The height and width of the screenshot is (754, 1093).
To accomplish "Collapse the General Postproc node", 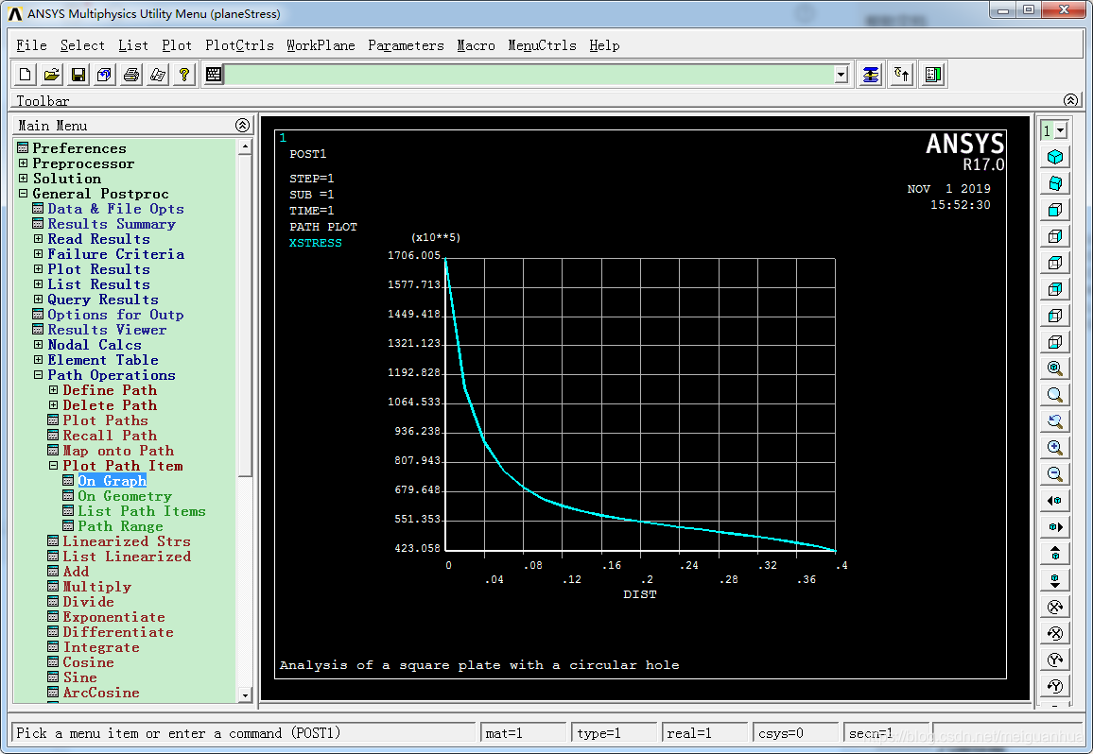I will coord(23,194).
